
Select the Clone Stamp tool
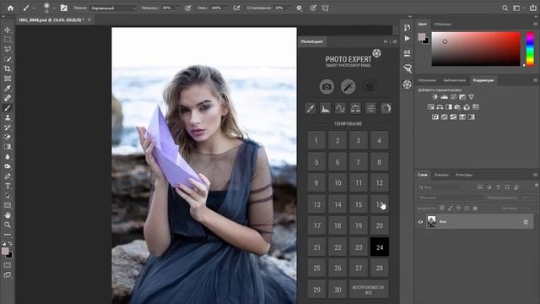[x=8, y=117]
